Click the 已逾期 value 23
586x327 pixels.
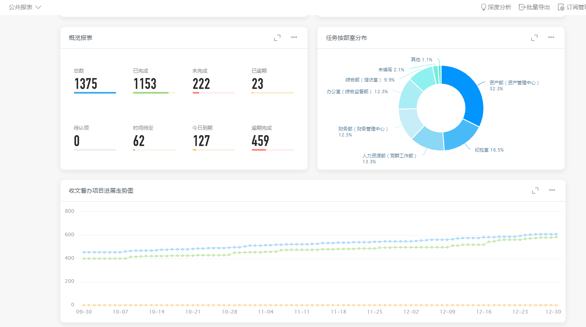click(x=258, y=84)
